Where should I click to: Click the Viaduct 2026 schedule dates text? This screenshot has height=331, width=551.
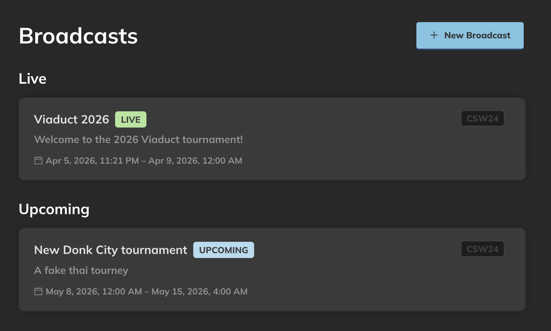point(143,160)
